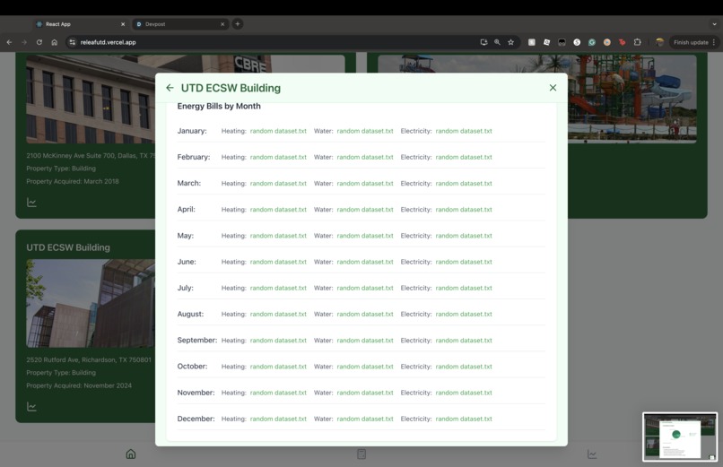
Task: Open the browser extensions puzzle icon
Action: tap(637, 42)
